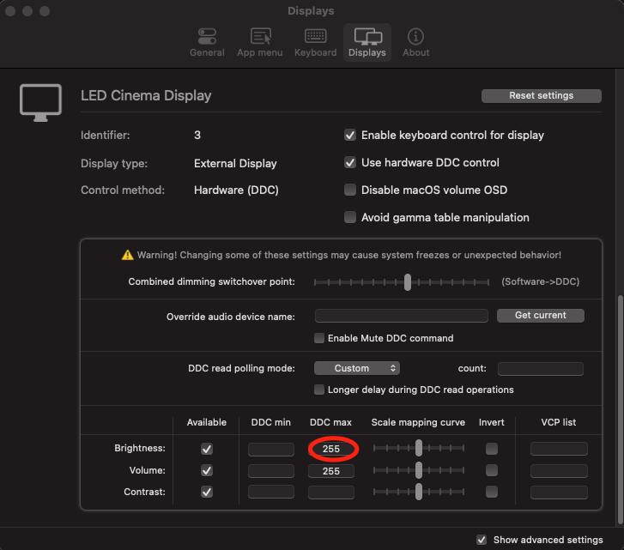Click the (Software->DDC) label

tap(540, 282)
